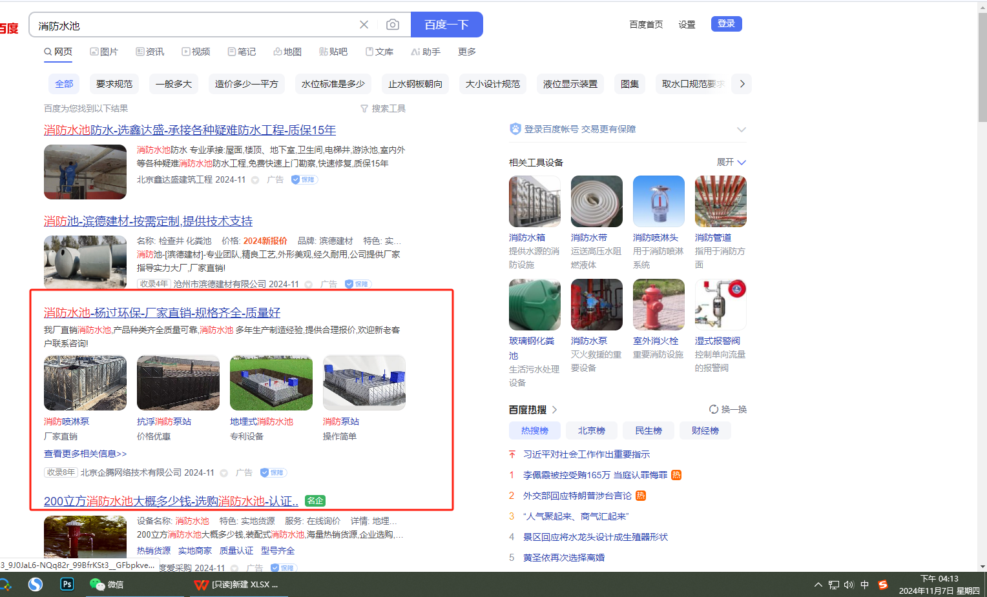Open the 消防水箱 image card
Viewport: 987px width, 597px height.
pyautogui.click(x=535, y=201)
